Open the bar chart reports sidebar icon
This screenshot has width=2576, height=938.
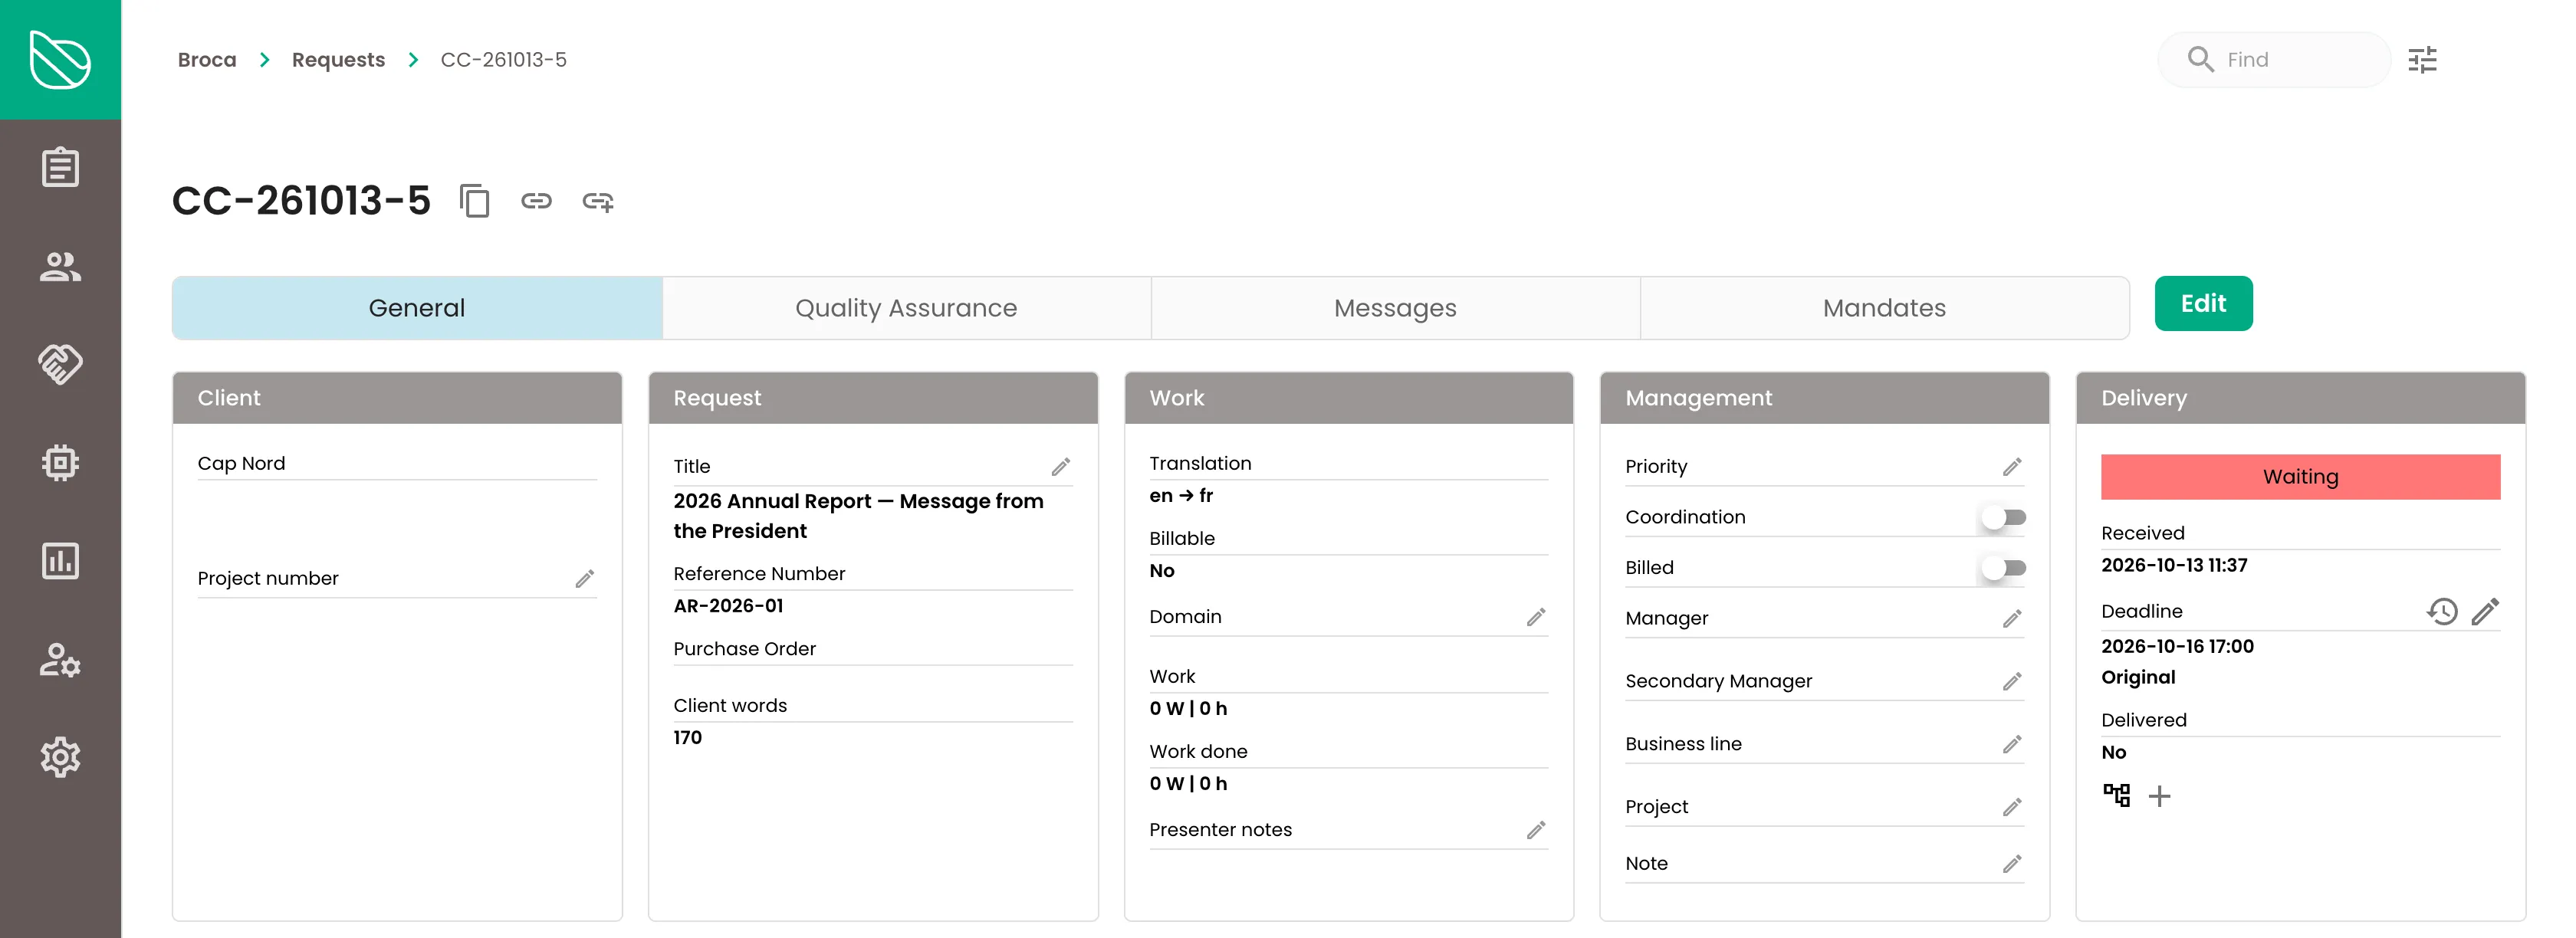point(60,561)
